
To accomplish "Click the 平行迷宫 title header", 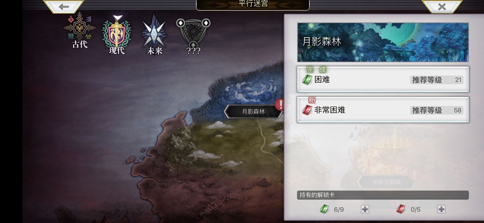I will point(253,4).
